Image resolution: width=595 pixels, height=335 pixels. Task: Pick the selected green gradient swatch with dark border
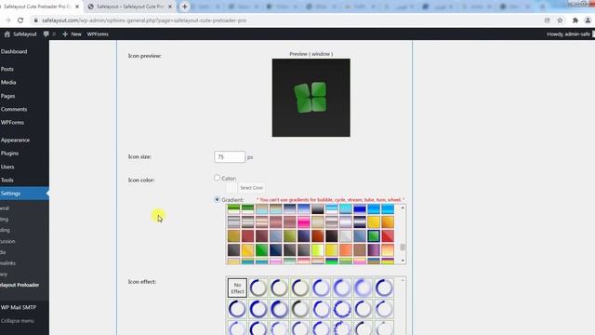pyautogui.click(x=374, y=235)
